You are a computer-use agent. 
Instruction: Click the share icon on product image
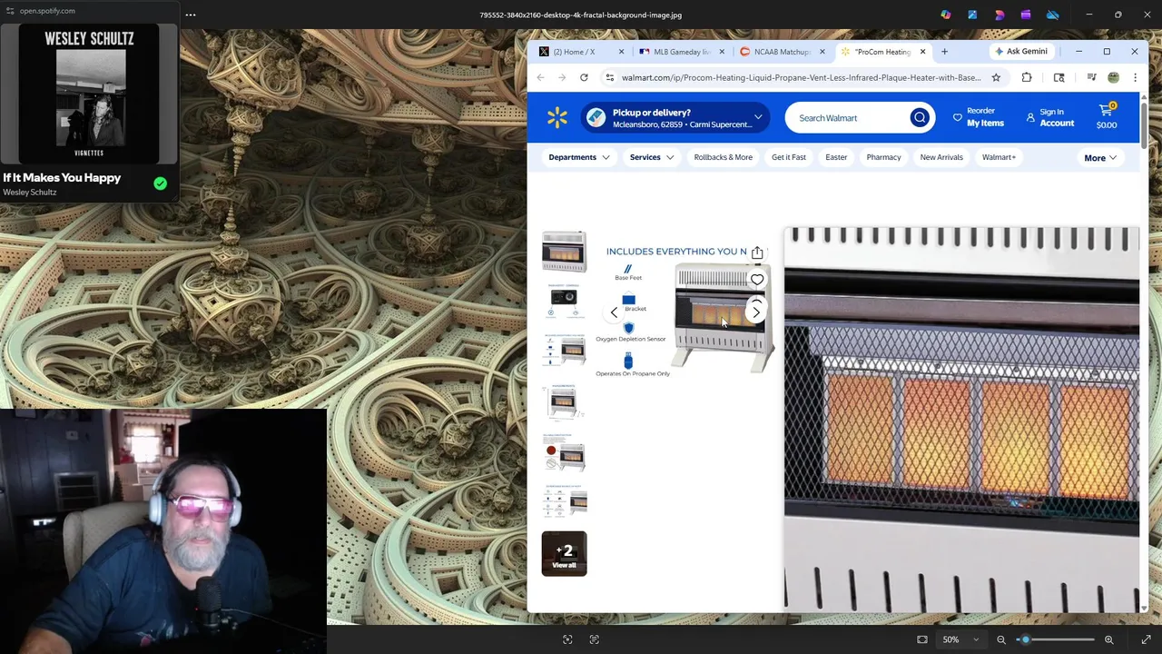tap(757, 252)
